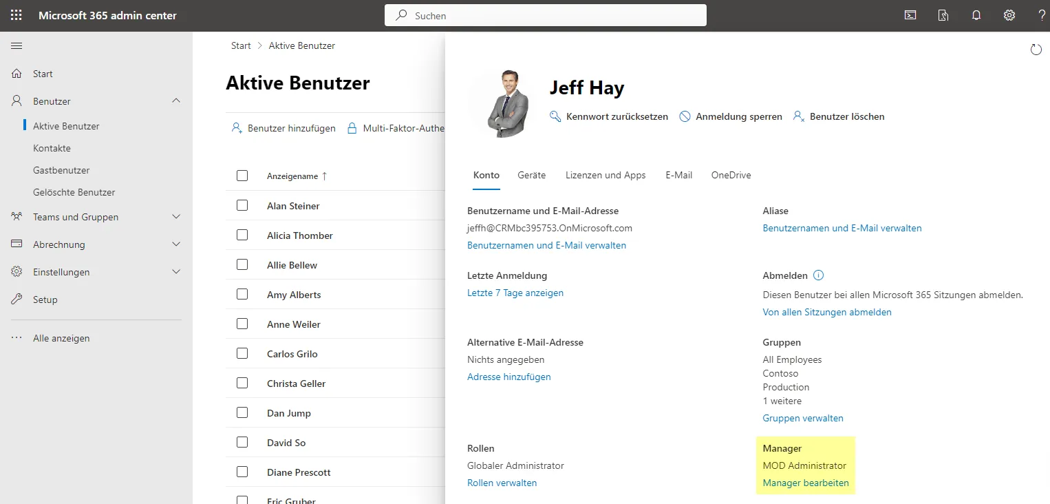Click the document icon in the header bar
Screen dimensions: 1050x504
click(x=943, y=15)
